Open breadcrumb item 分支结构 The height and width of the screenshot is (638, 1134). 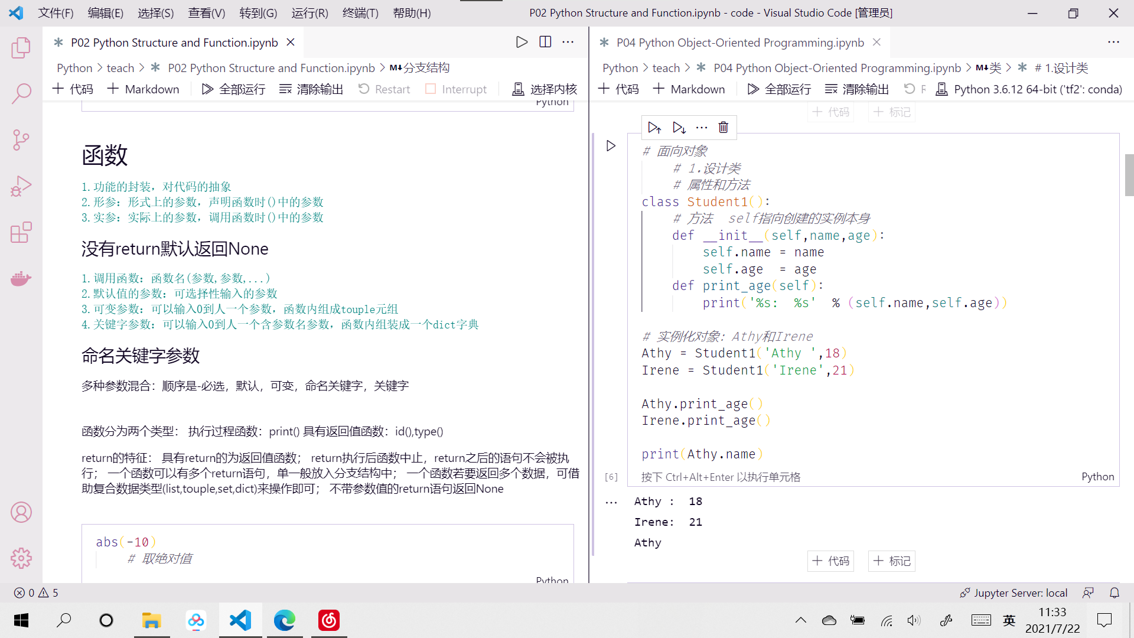429,67
